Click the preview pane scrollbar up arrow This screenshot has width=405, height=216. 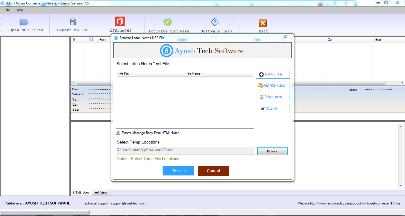pos(401,126)
